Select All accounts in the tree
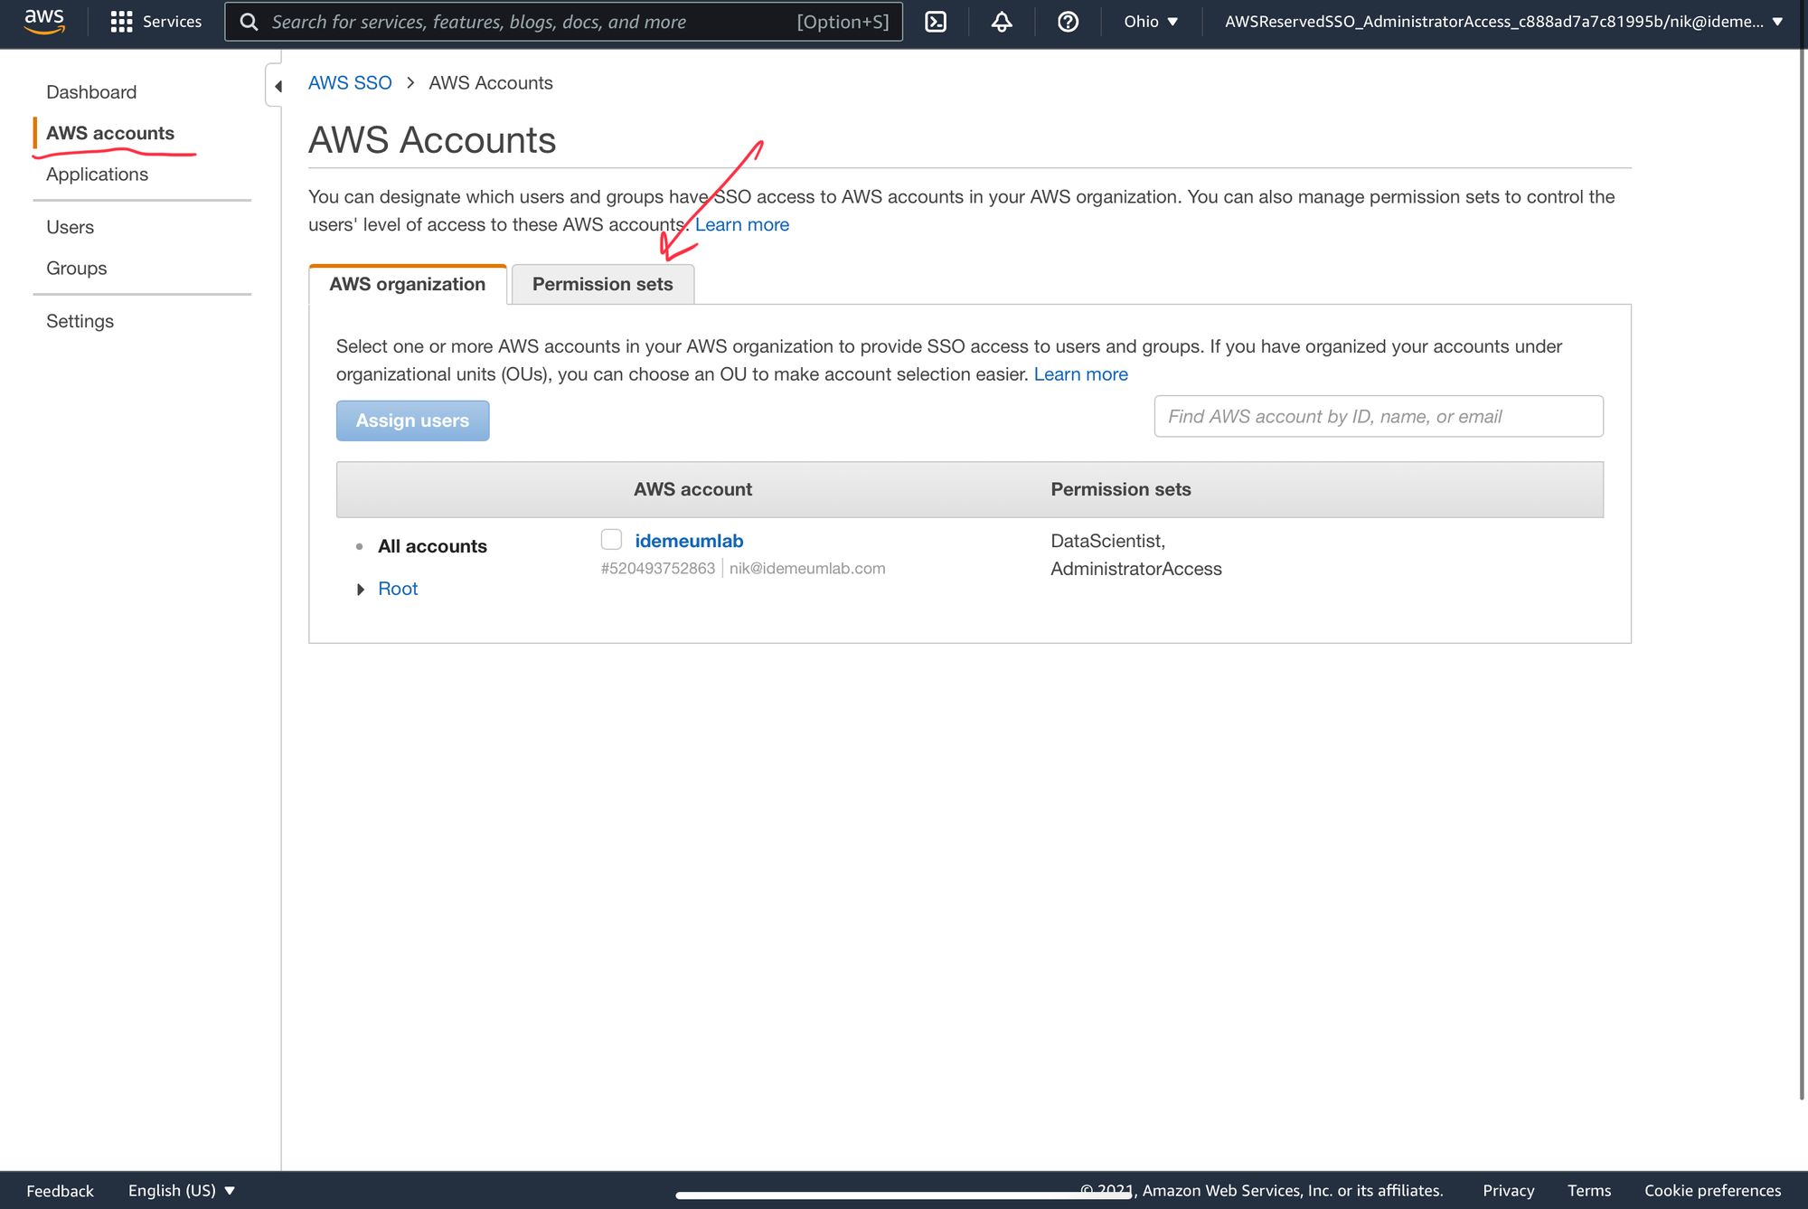1808x1209 pixels. tap(432, 546)
